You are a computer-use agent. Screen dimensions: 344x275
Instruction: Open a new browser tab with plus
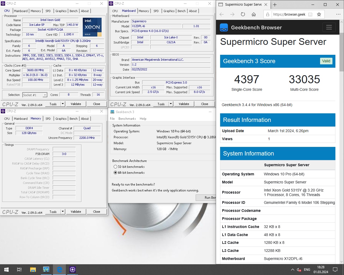[275, 5]
